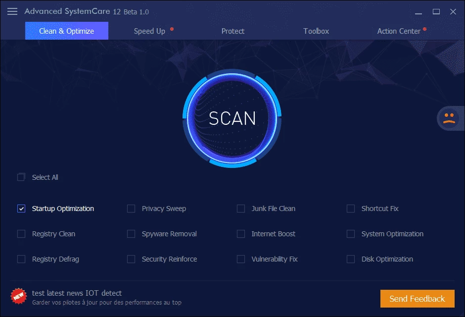This screenshot has width=465, height=317.
Task: Tick the Junk File Clean checkbox
Action: (x=241, y=209)
